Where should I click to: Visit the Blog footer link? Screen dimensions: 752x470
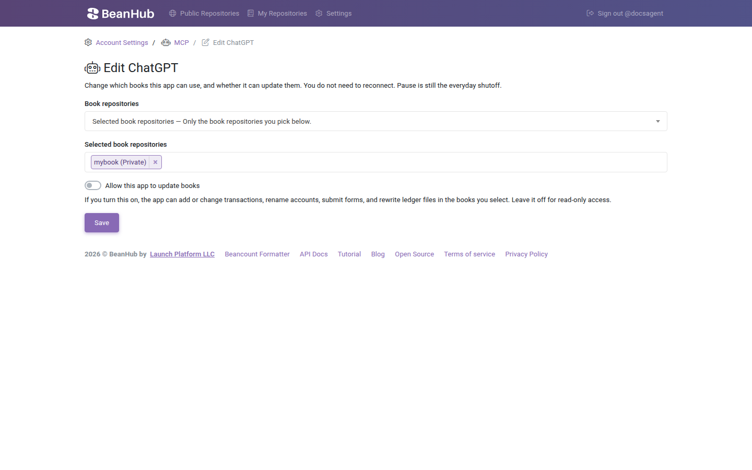point(378,254)
